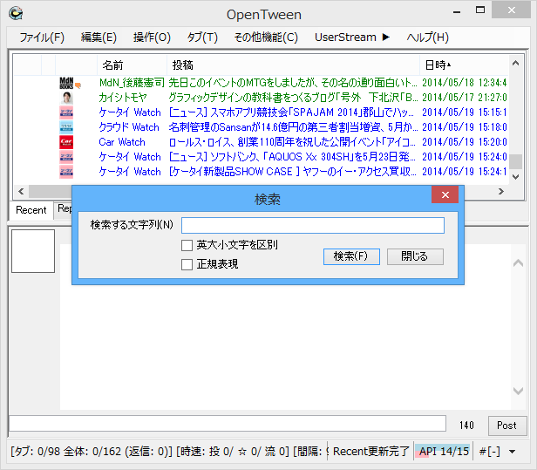Click the empty profile image box in the detail pane
This screenshot has width=537, height=470.
33,251
